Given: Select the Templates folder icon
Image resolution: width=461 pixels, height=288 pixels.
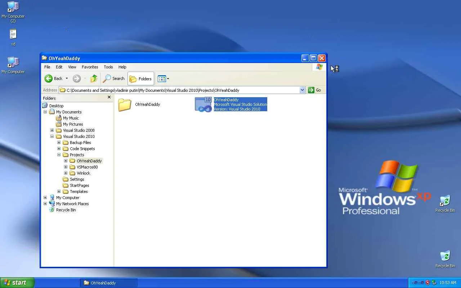Looking at the screenshot, I should [66, 192].
